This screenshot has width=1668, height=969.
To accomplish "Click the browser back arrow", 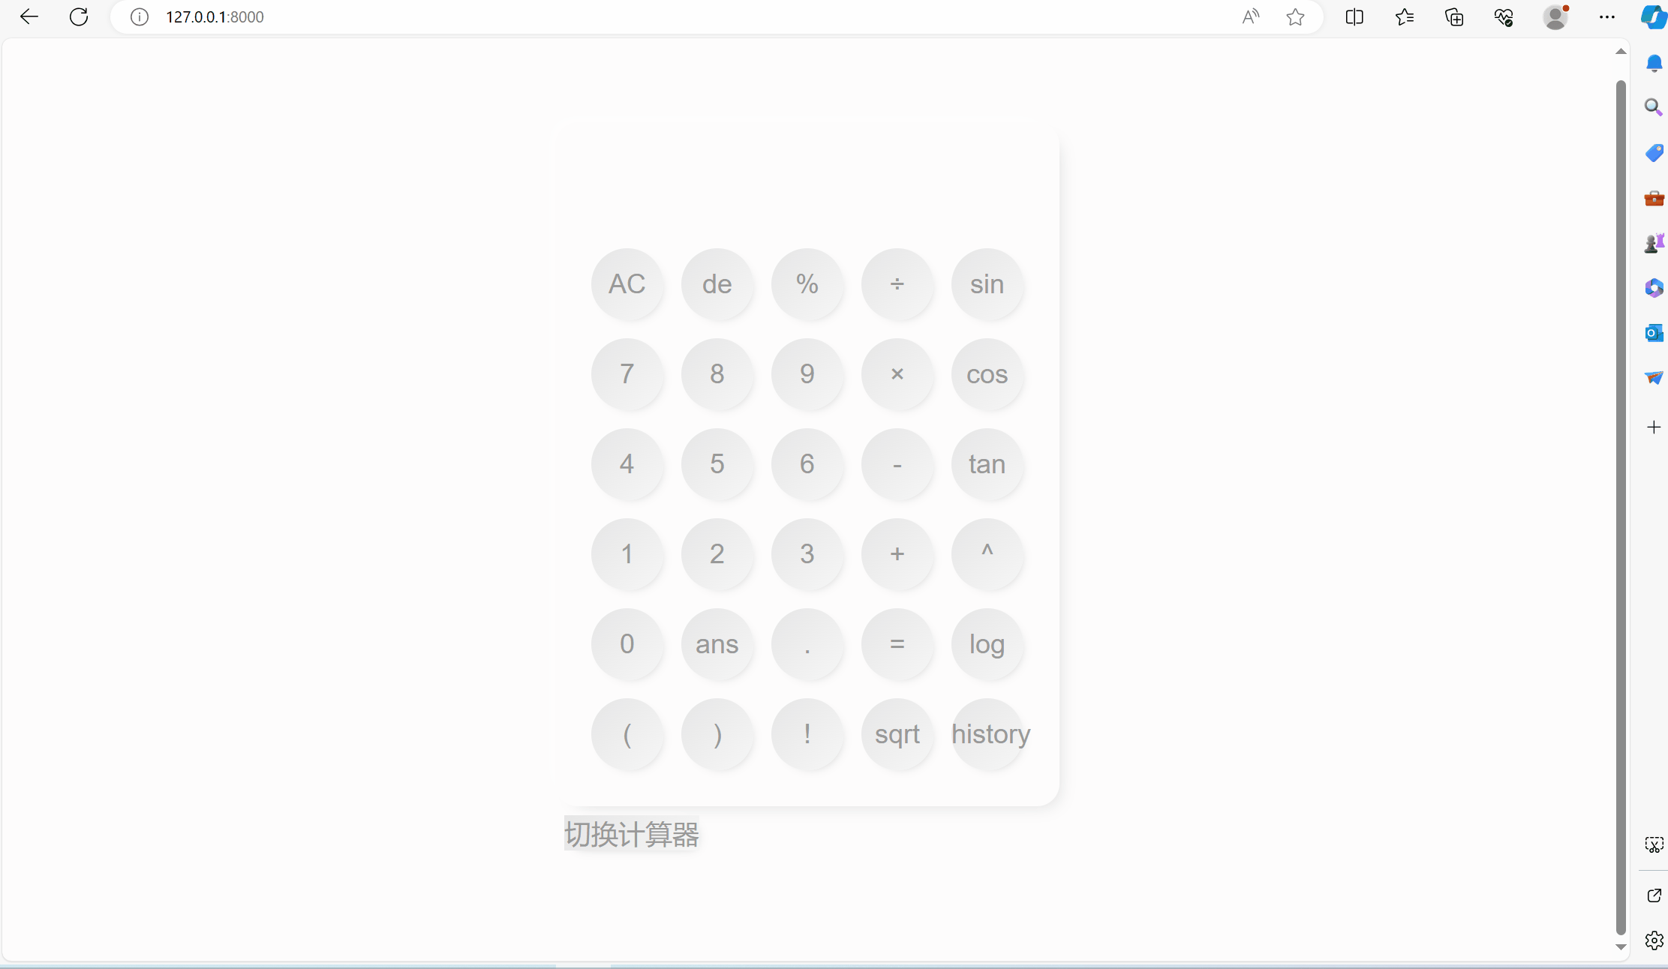I will (x=29, y=16).
